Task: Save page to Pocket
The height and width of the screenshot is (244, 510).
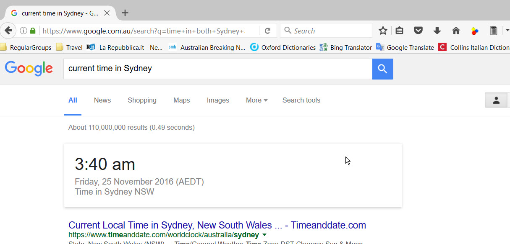Action: click(x=418, y=31)
